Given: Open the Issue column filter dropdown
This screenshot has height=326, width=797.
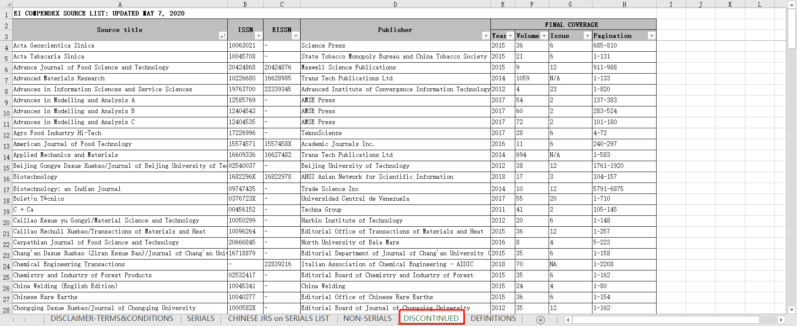Looking at the screenshot, I should pyautogui.click(x=587, y=36).
